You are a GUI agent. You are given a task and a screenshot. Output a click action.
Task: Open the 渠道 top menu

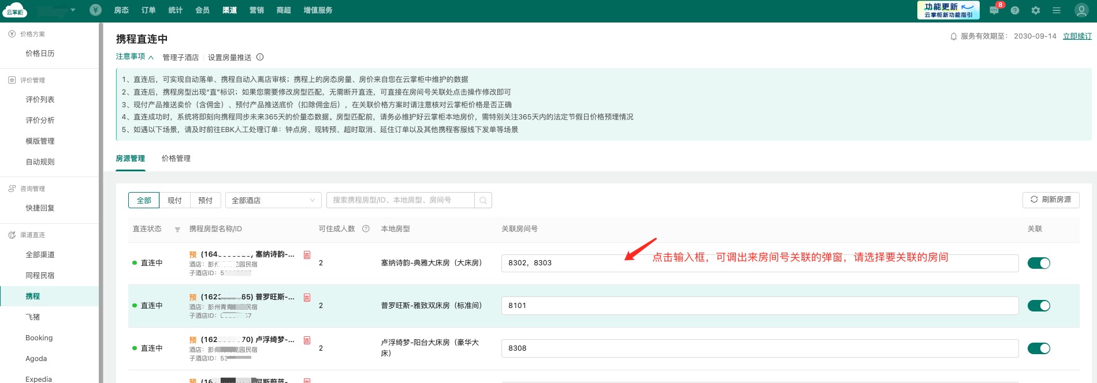coord(229,10)
